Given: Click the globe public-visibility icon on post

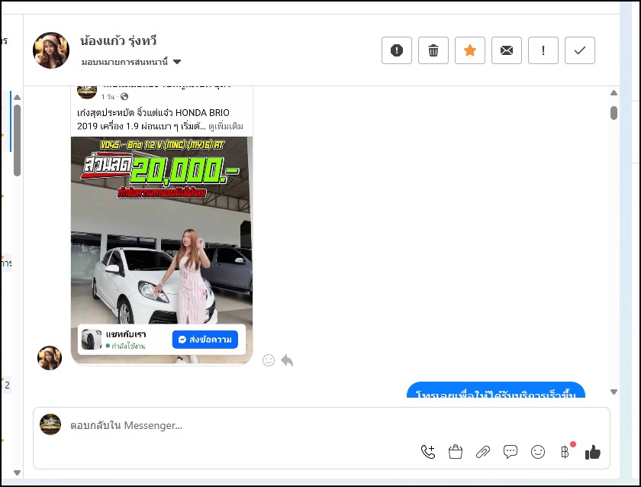Looking at the screenshot, I should pos(124,96).
